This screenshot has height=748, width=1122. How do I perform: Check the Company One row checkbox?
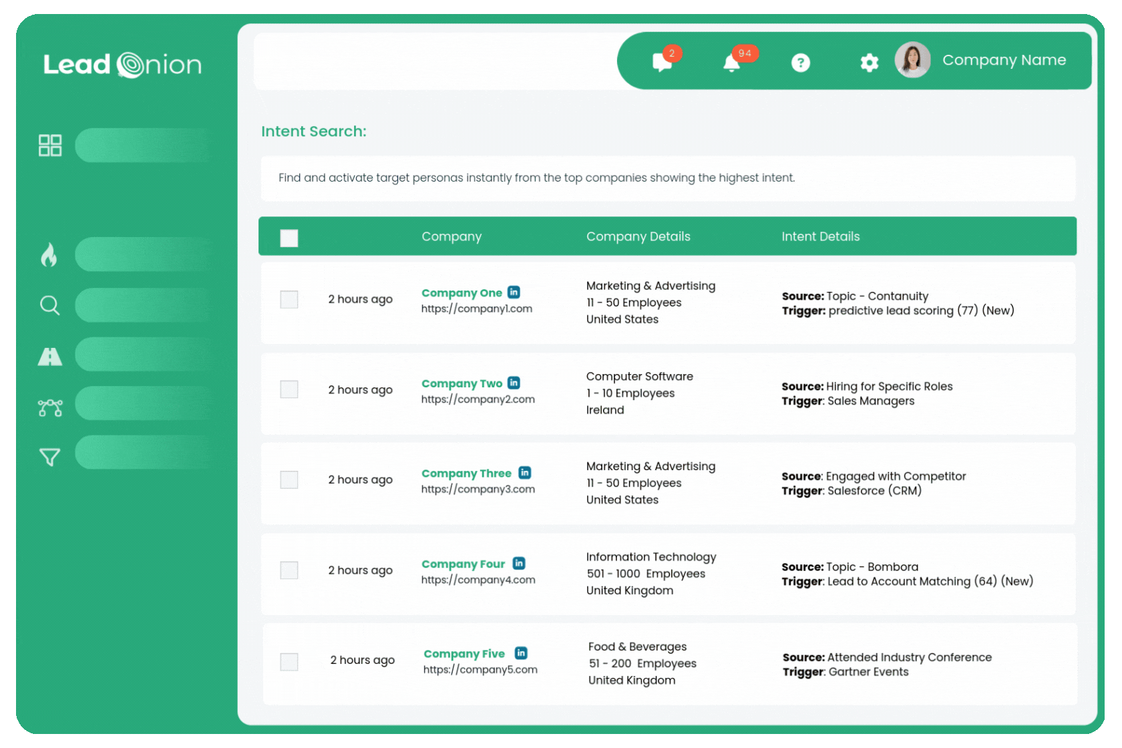289,299
